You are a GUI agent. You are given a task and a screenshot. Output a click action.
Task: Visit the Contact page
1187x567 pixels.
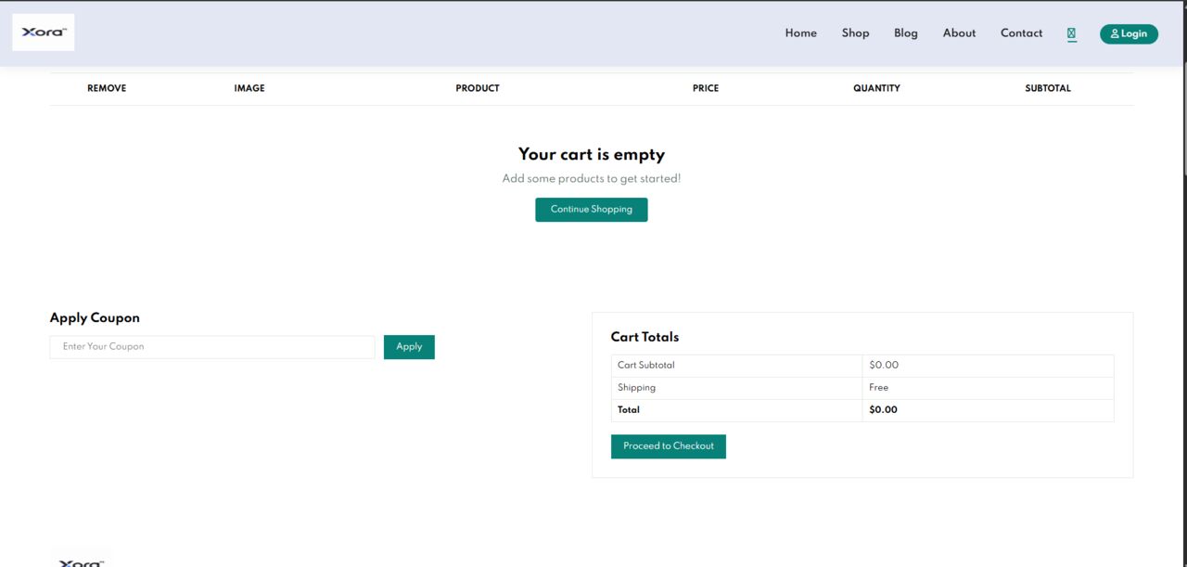tap(1022, 33)
